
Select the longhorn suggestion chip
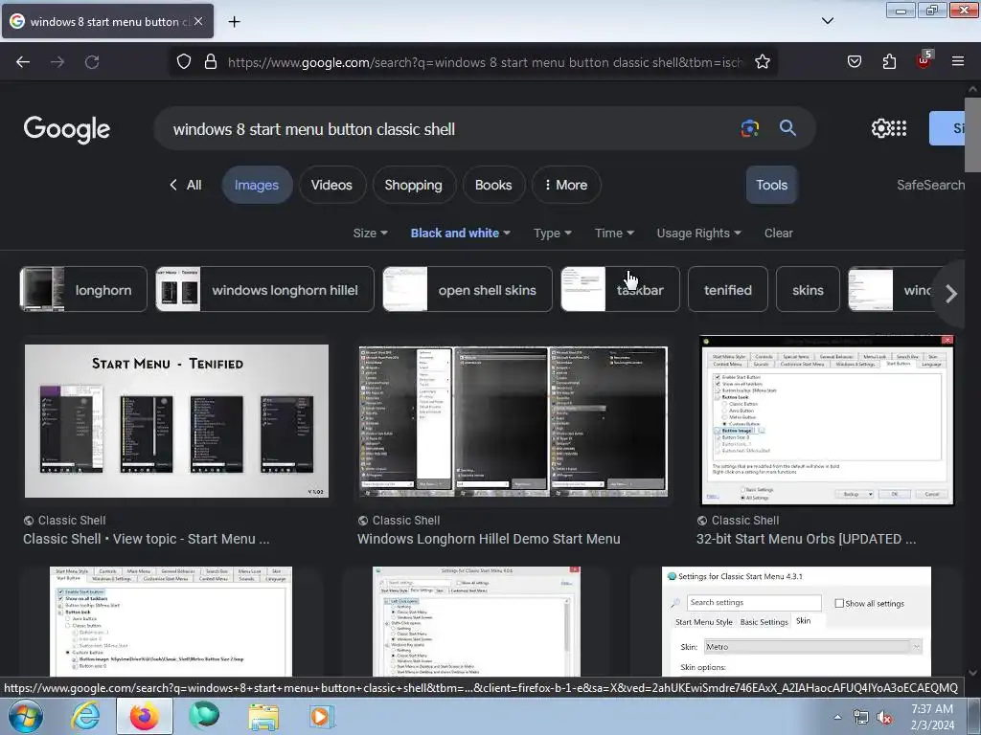(x=83, y=289)
